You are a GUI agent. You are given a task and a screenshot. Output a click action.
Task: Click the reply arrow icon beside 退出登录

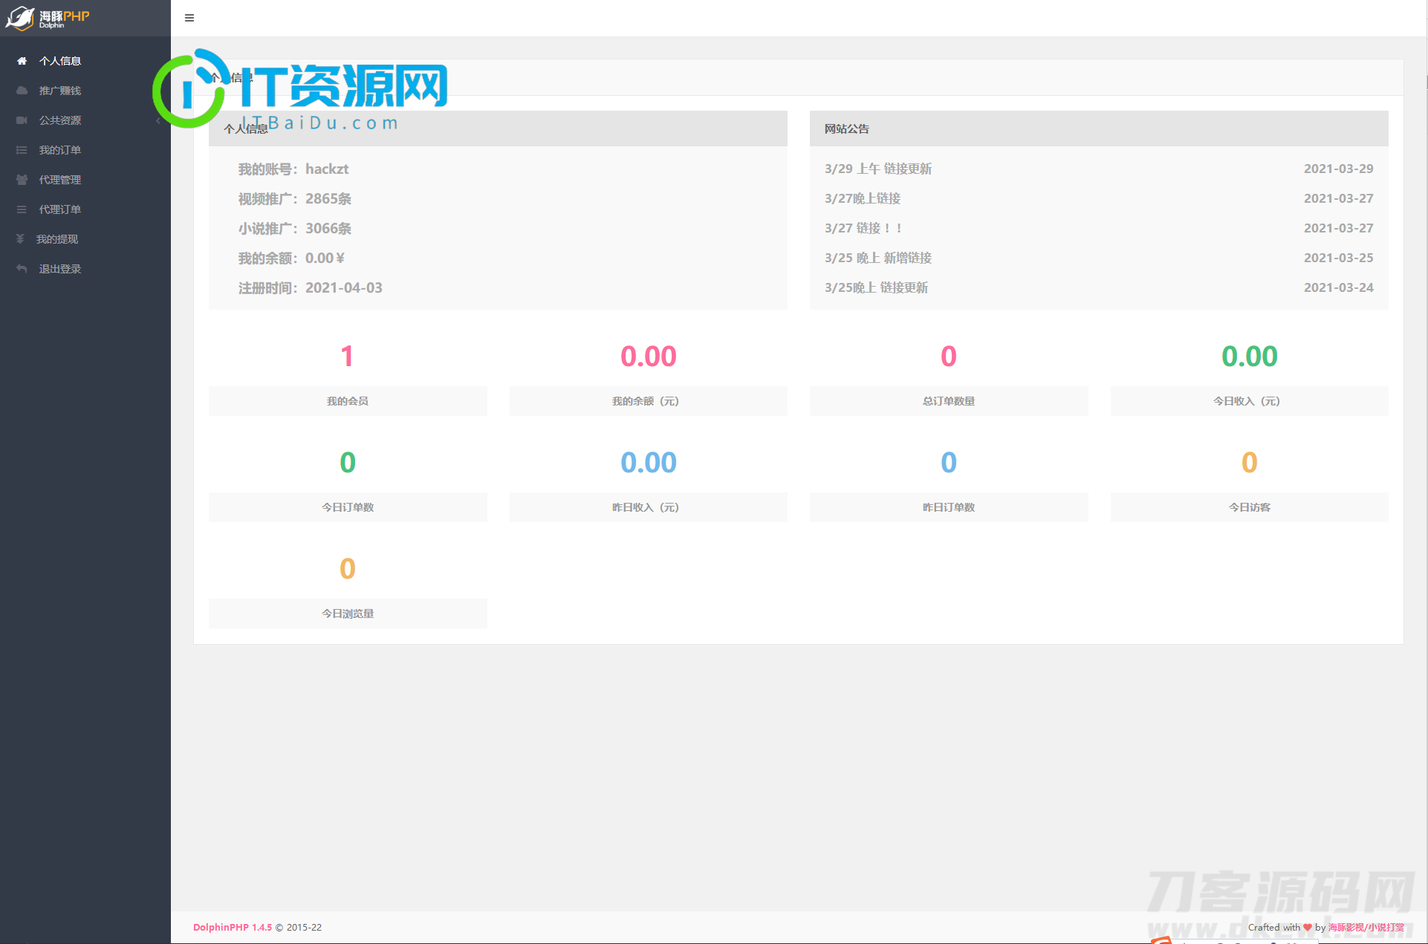[x=22, y=269]
